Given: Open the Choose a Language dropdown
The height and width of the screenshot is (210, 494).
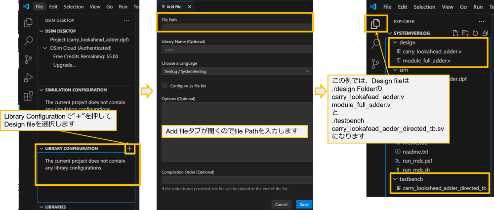Looking at the screenshot, I should [x=237, y=71].
